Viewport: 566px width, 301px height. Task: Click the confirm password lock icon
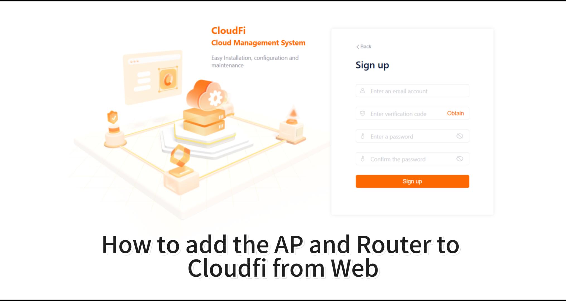pyautogui.click(x=362, y=159)
